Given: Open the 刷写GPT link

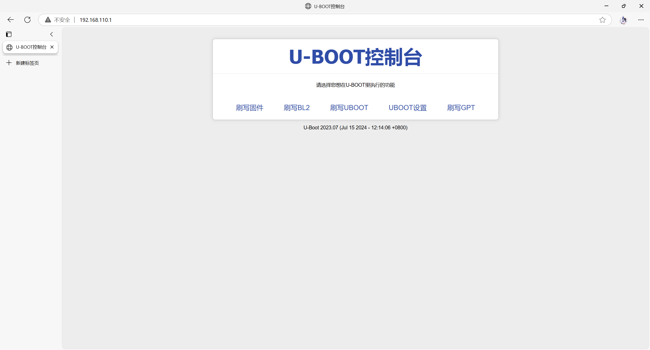Looking at the screenshot, I should coord(461,108).
